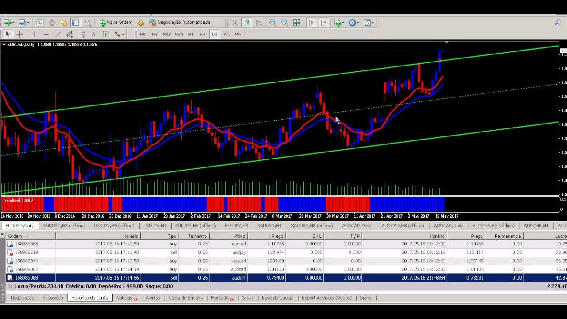Select the equidistant channel tool
Screen dimensions: 567x319
tap(70, 34)
